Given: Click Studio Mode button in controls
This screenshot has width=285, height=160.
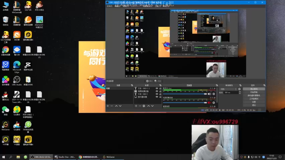Looking at the screenshot, I should (254, 99).
